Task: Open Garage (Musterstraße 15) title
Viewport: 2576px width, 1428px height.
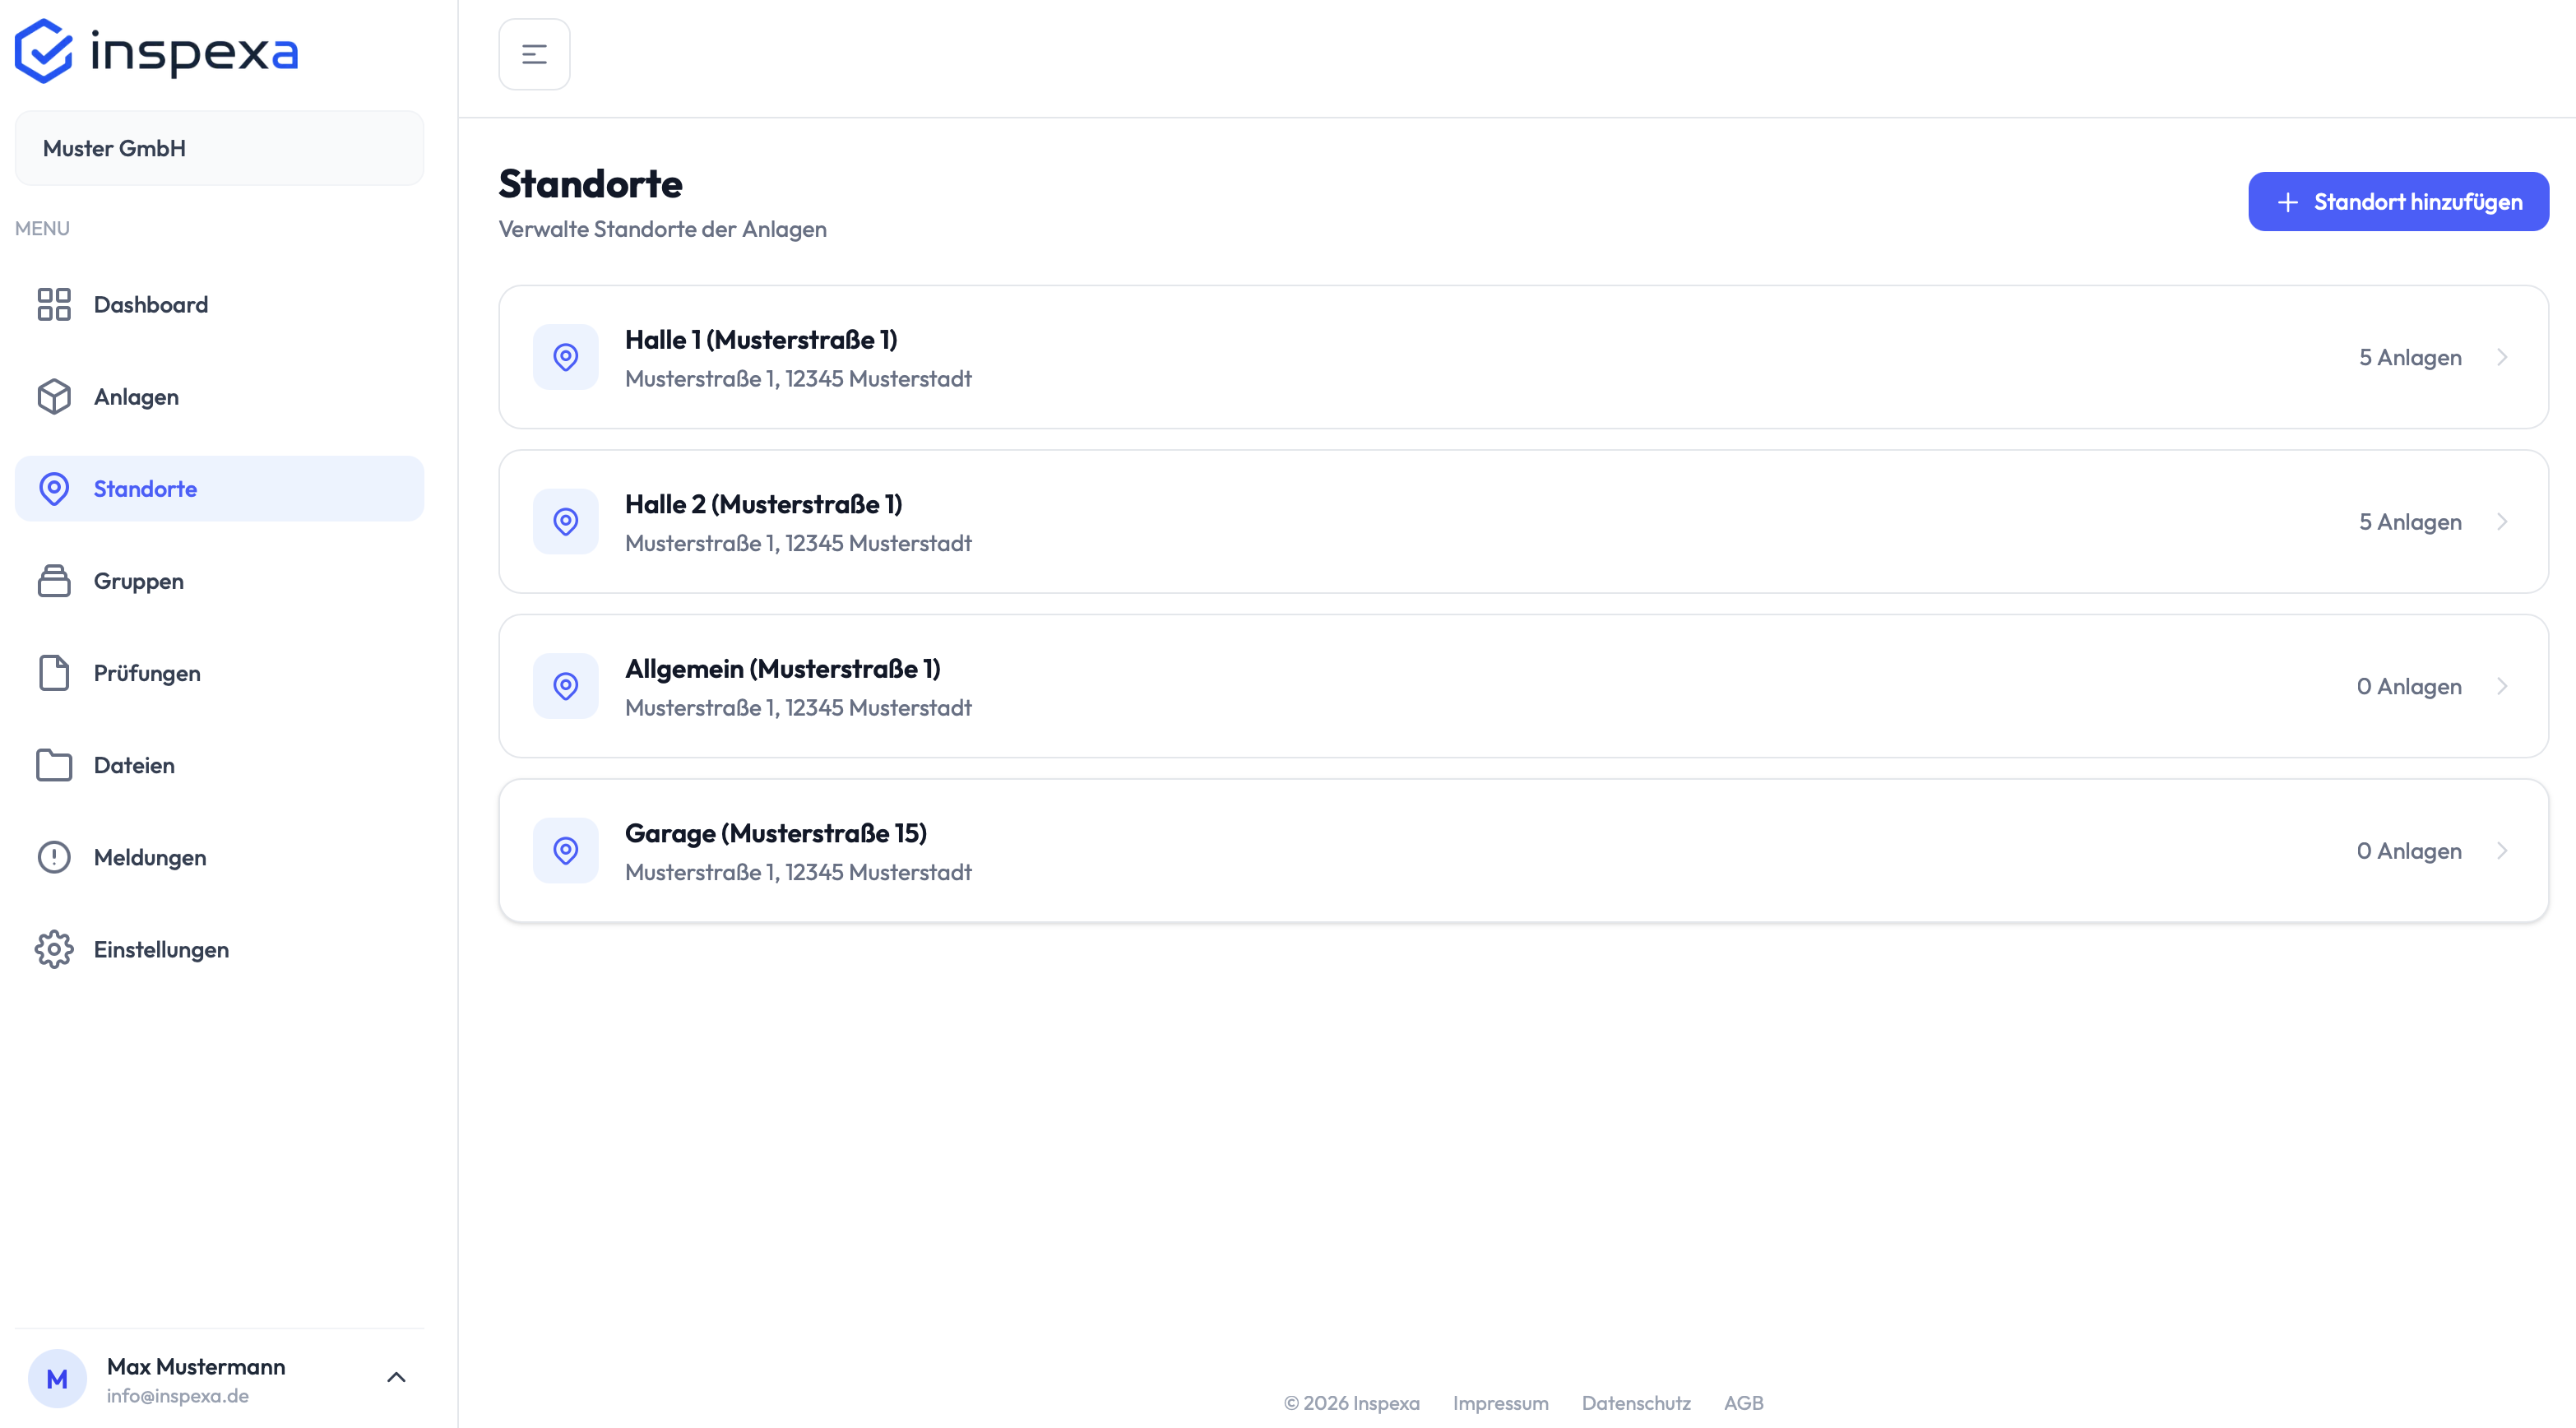Action: 776,833
